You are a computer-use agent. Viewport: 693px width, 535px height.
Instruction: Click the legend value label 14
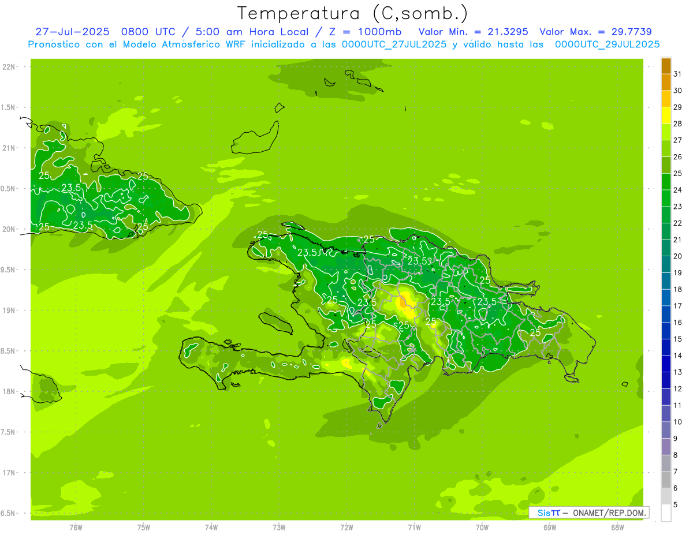(677, 356)
